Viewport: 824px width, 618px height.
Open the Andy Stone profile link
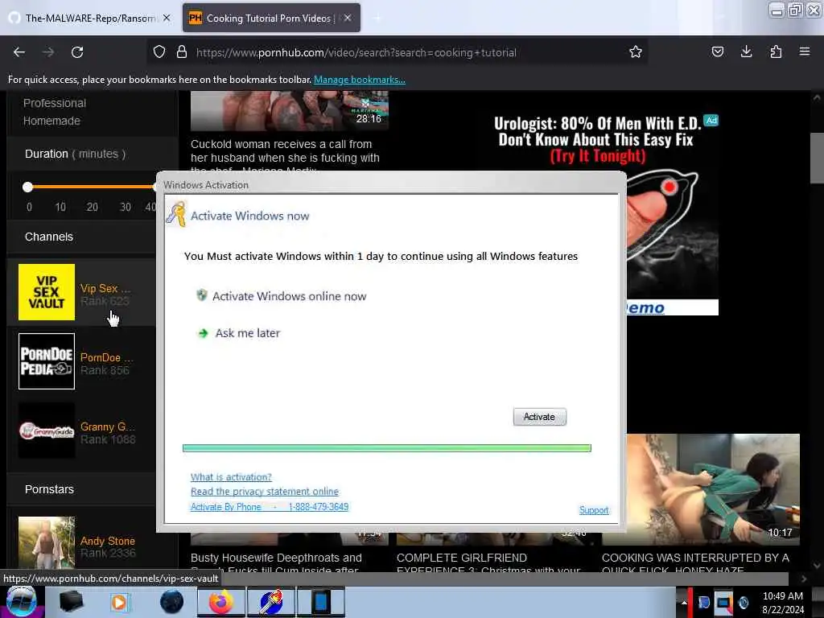tap(108, 541)
